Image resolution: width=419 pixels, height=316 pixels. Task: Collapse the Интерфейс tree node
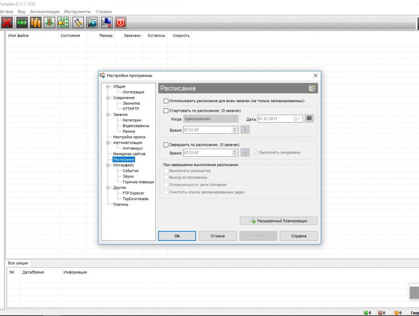[108, 165]
